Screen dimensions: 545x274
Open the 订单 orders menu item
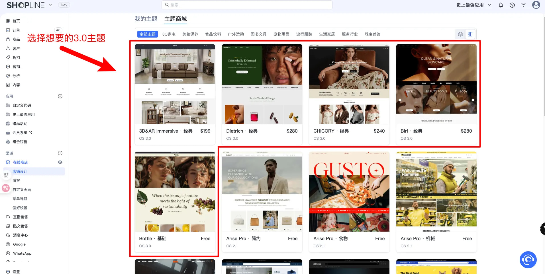16,30
